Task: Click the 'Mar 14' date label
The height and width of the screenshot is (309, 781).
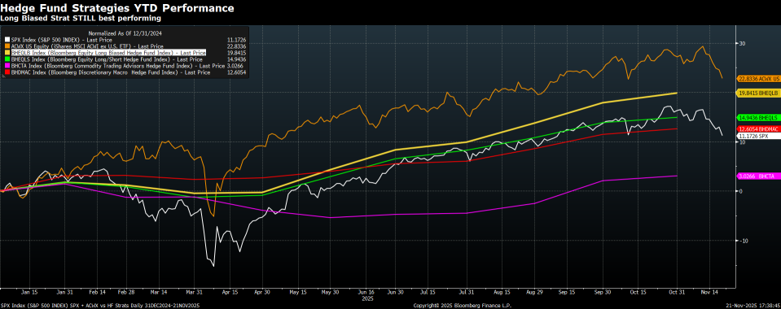Action: (158, 292)
